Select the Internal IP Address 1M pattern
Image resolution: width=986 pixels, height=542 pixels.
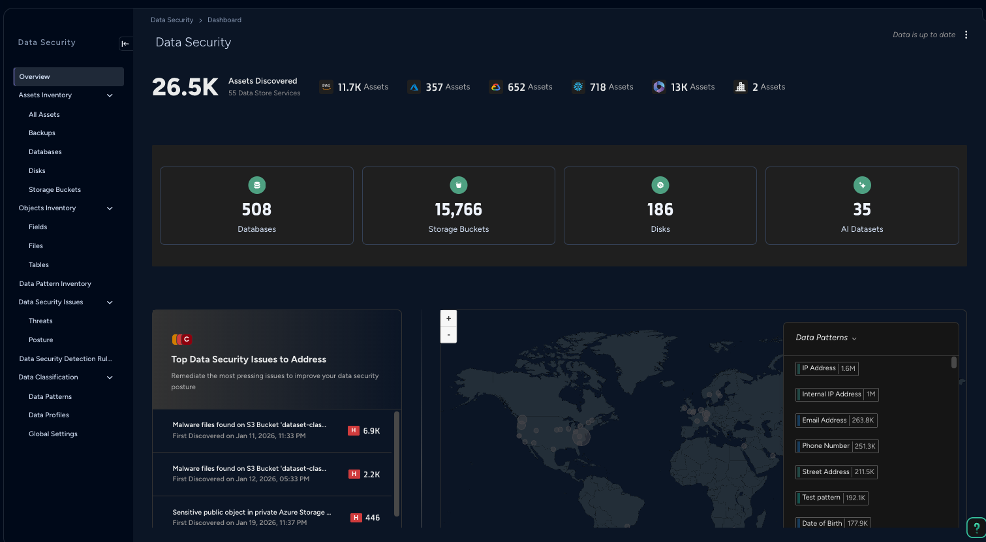pyautogui.click(x=837, y=394)
